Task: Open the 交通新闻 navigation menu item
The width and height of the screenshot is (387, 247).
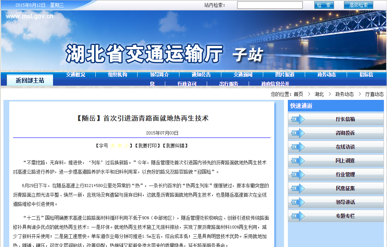Action: point(243,75)
